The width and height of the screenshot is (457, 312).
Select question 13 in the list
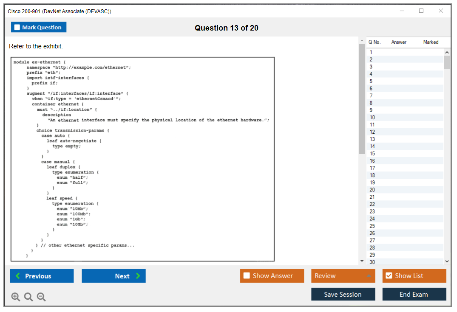tap(372, 139)
